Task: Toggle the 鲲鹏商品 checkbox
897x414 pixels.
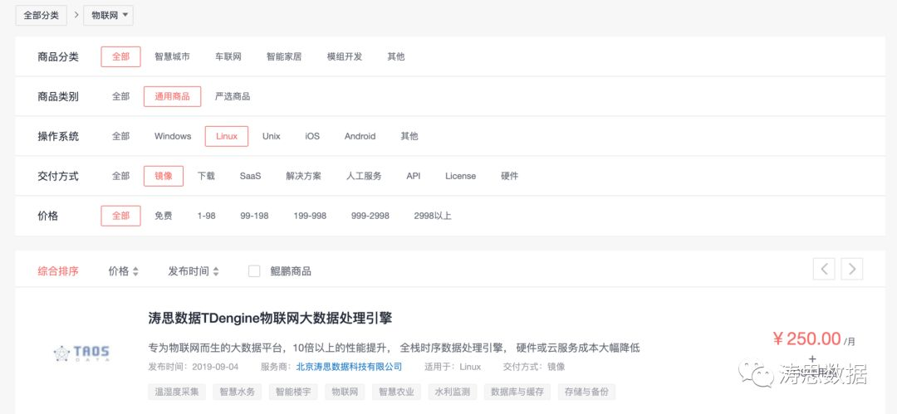Action: click(x=254, y=271)
